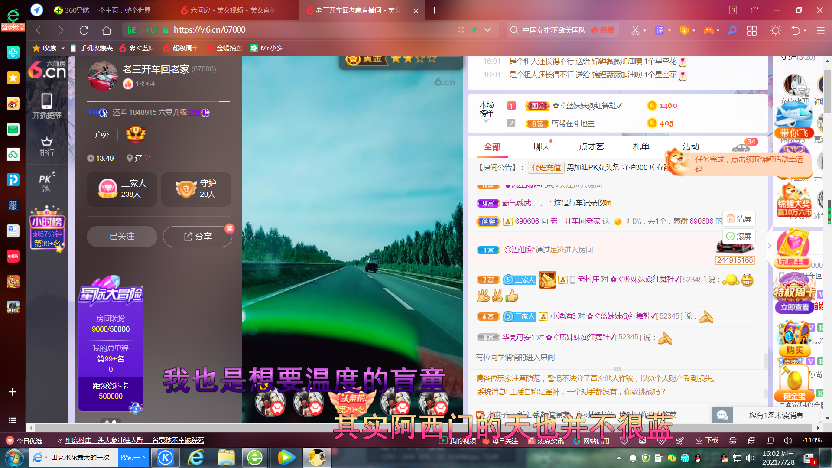
Task: Open the browser hamburger menu
Action: pyautogui.click(x=820, y=30)
